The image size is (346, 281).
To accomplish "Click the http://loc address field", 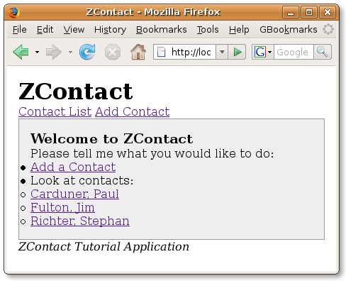I will coord(184,52).
